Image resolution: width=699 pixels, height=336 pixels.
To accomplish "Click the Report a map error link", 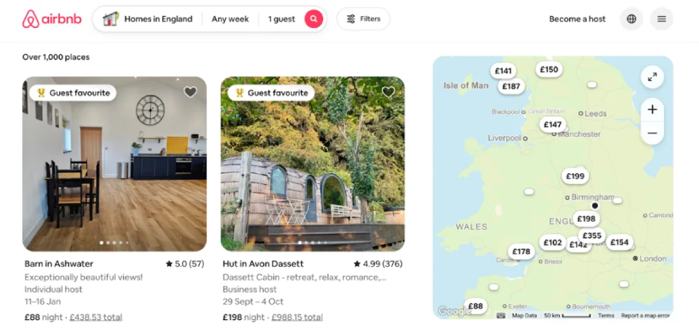I will coord(645,316).
